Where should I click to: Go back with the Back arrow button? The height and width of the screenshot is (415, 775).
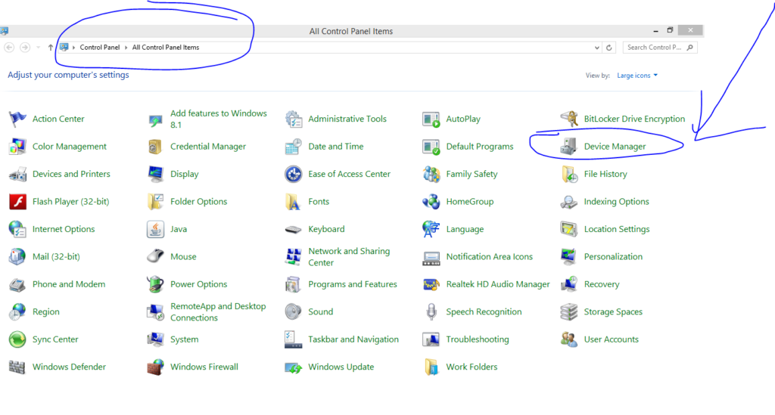tap(9, 48)
